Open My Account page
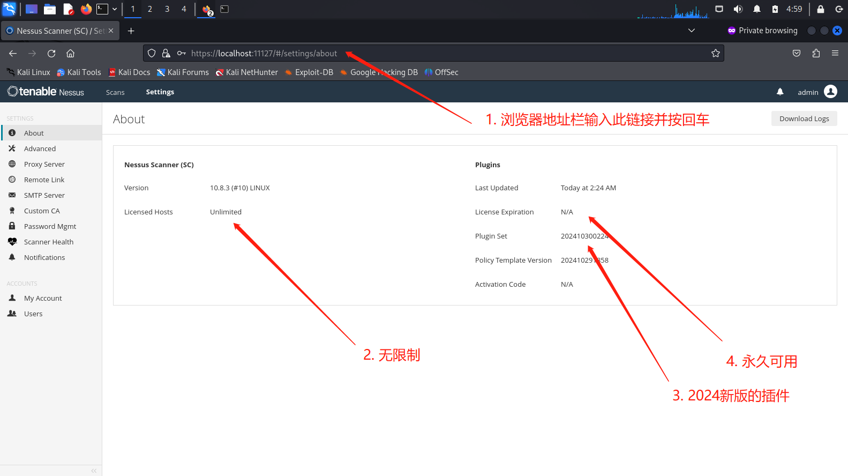This screenshot has height=476, width=848. pos(51,298)
